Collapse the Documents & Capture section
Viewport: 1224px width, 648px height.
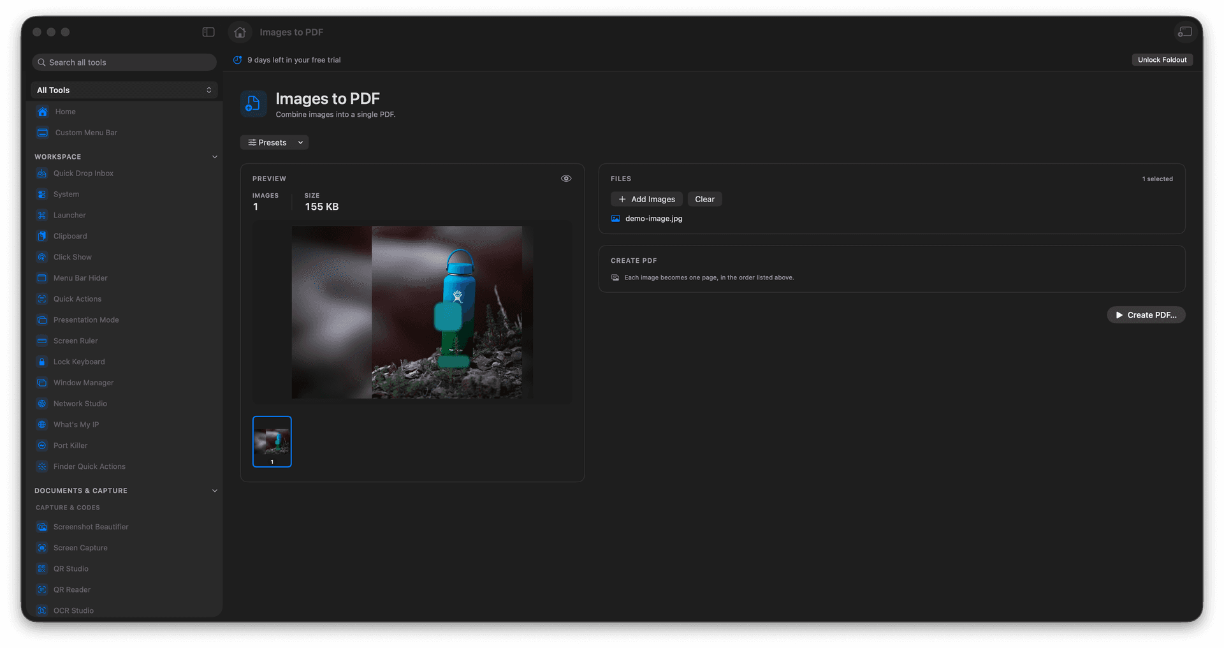[x=215, y=491]
